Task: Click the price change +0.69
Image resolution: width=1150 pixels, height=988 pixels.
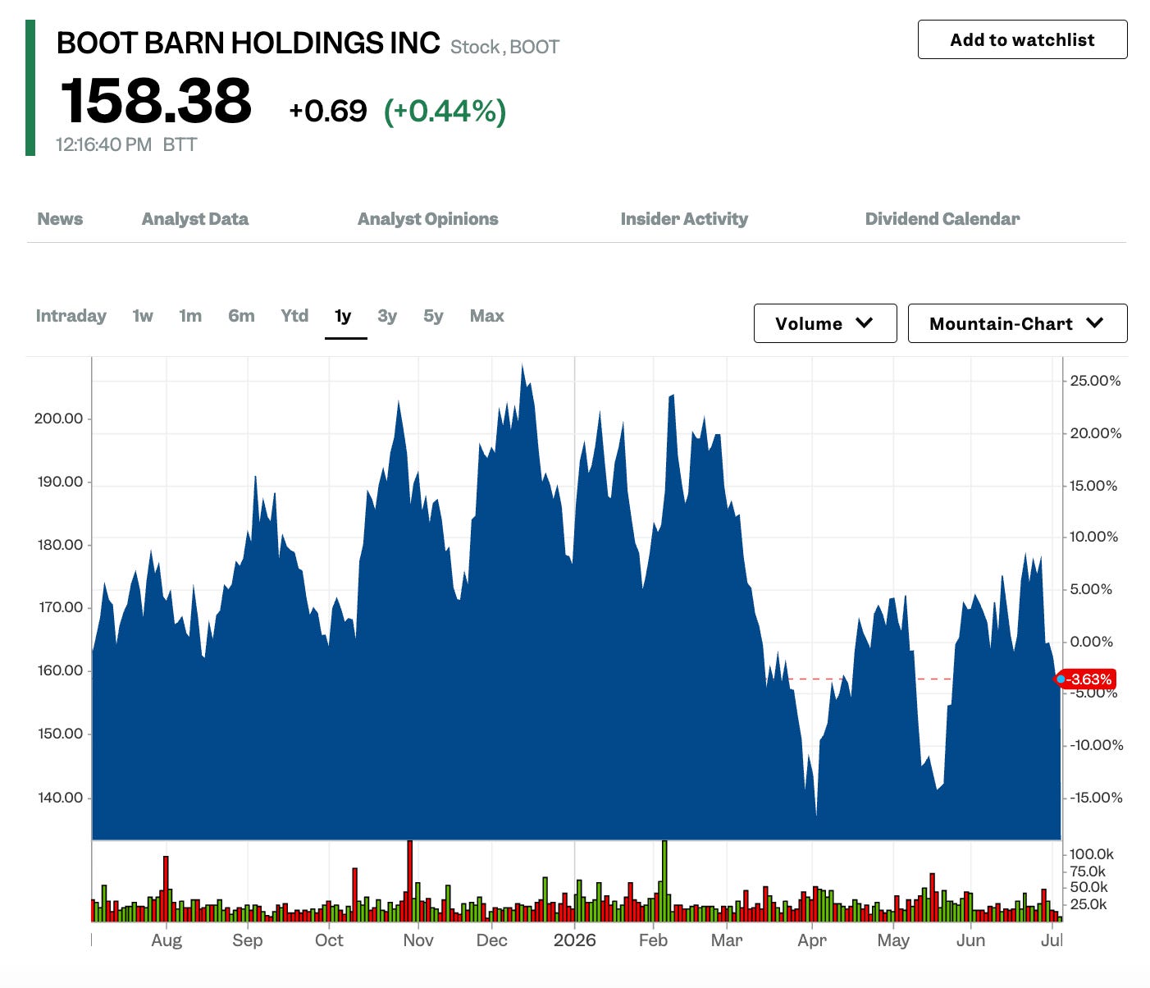Action: pos(328,111)
